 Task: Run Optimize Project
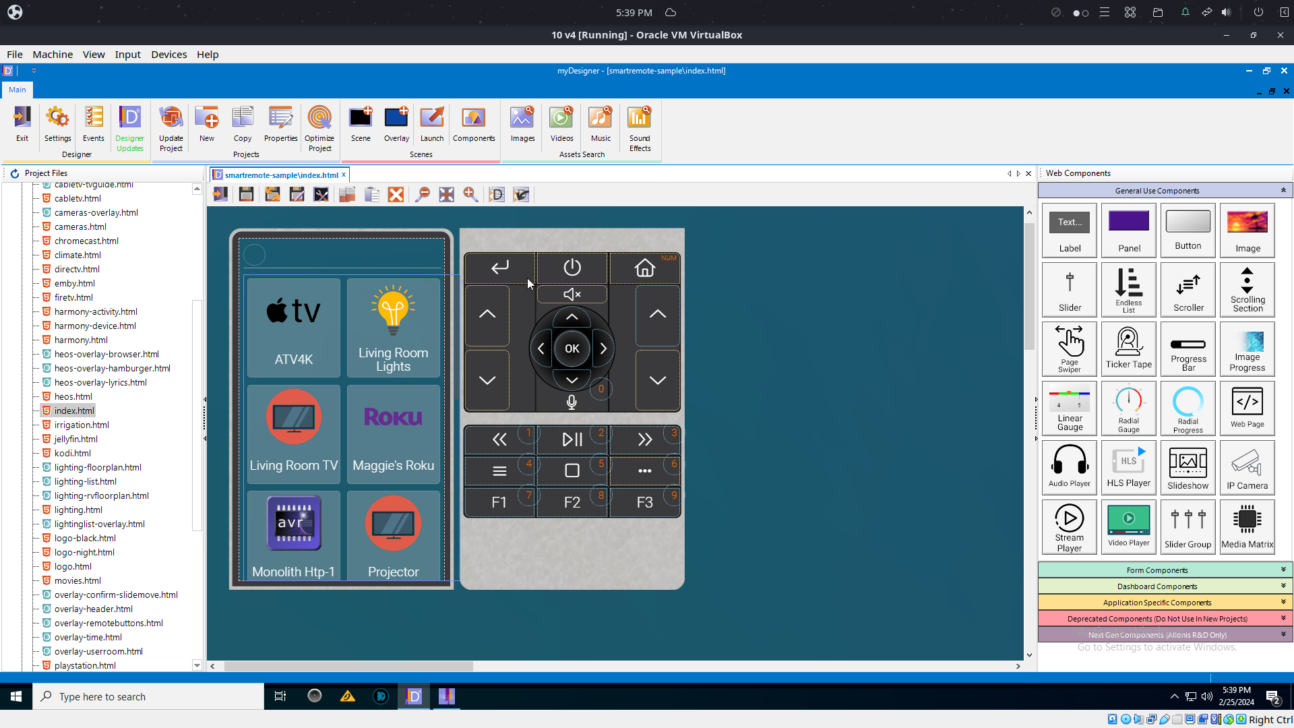point(319,129)
